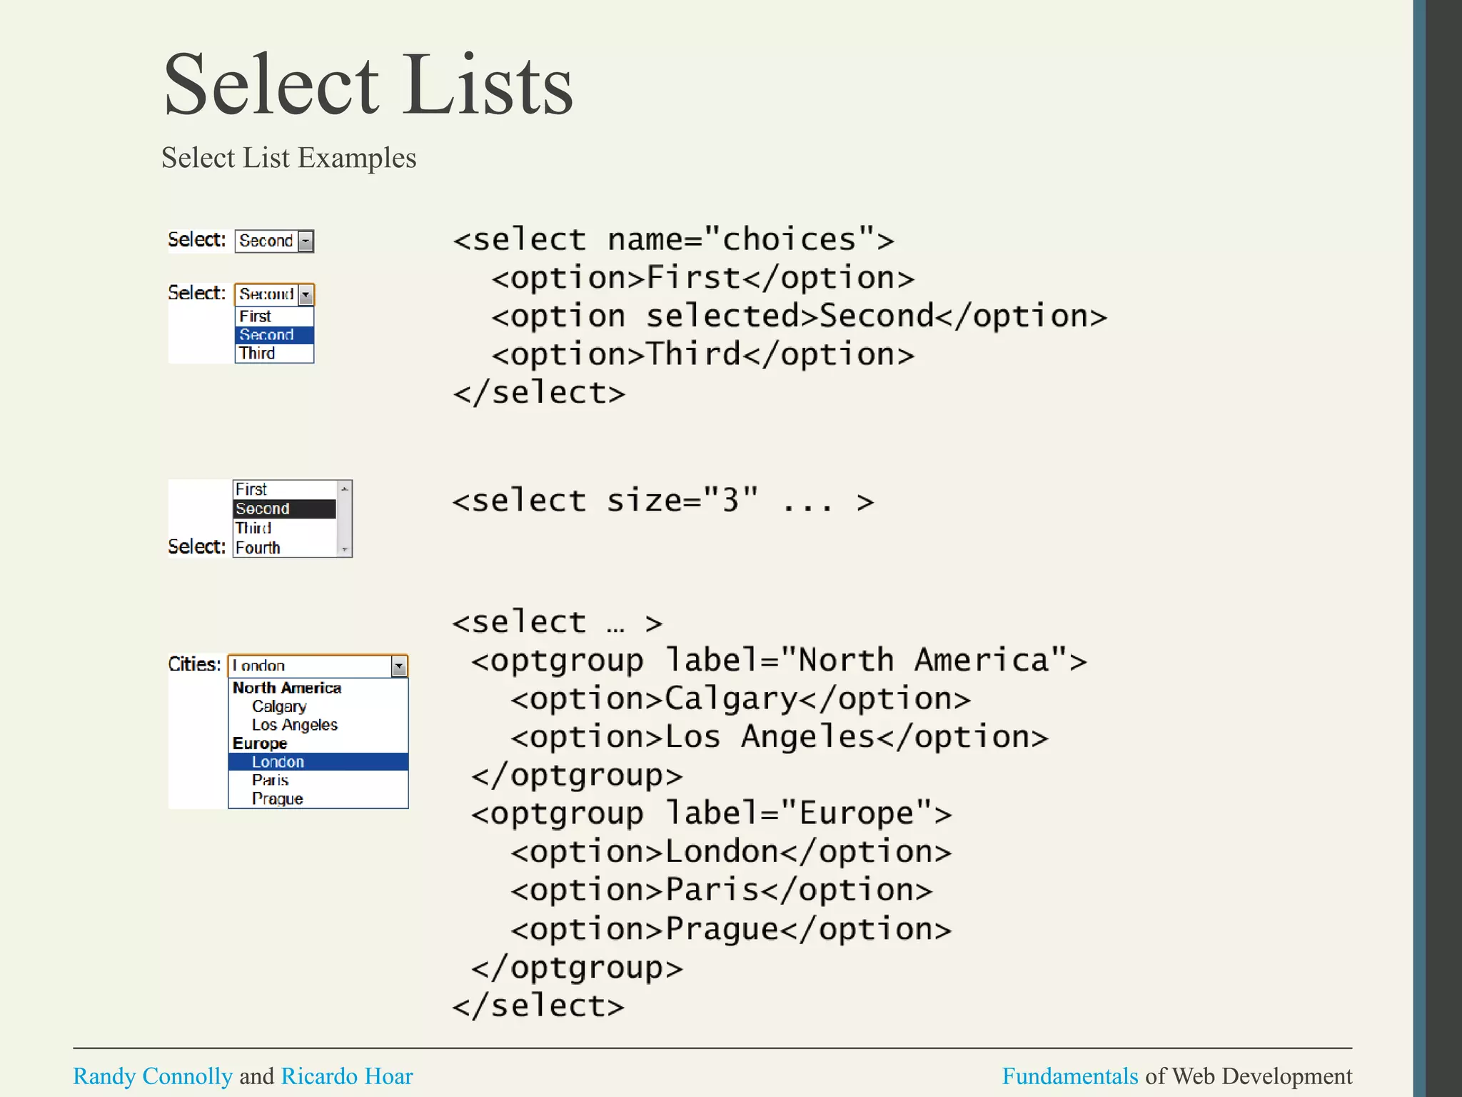Pick highlighted London from the Cities list
This screenshot has height=1097, width=1462.
(x=318, y=762)
